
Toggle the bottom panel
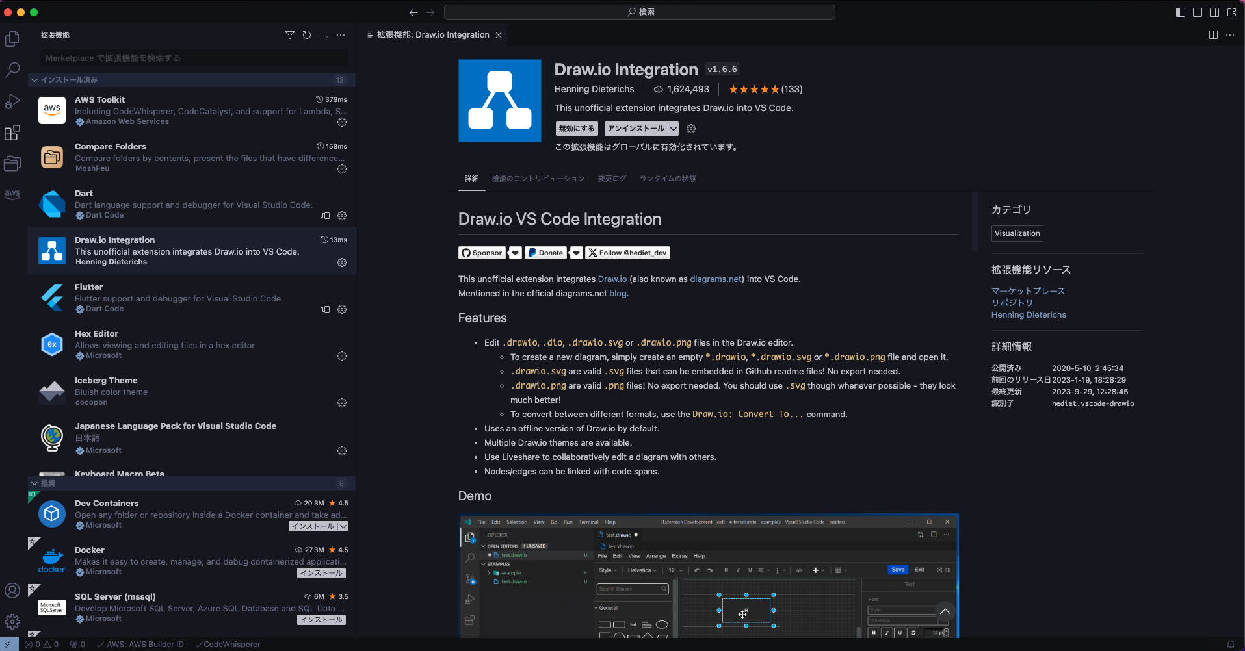[x=1198, y=12]
